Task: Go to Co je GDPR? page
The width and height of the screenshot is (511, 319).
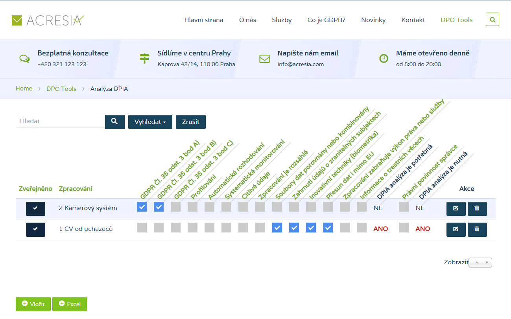Action: (326, 20)
